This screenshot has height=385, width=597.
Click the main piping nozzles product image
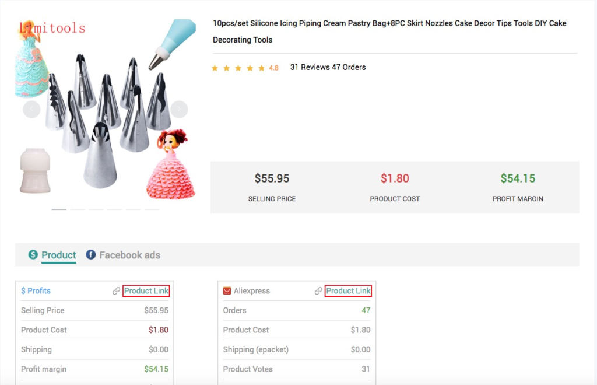106,109
